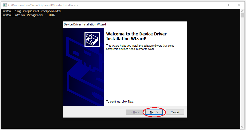Click console scrollbar up arrow
This screenshot has width=246, height=130.
tap(243, 11)
